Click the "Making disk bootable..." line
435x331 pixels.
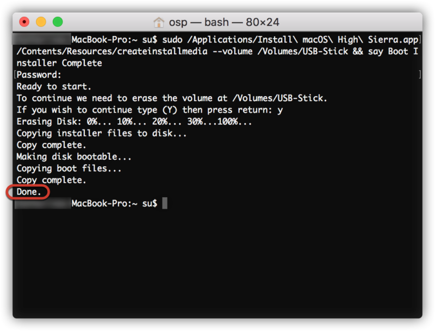coord(73,157)
